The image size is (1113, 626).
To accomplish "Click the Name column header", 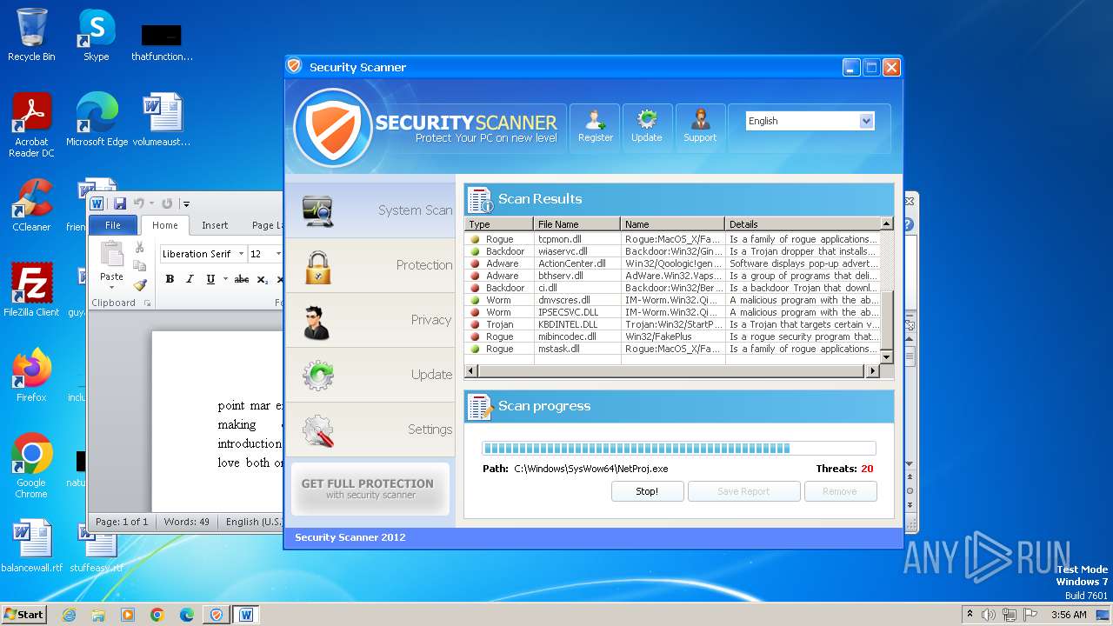I will (x=673, y=224).
